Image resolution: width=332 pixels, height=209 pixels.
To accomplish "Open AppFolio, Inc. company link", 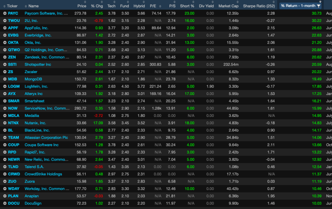I will click(x=36, y=28).
